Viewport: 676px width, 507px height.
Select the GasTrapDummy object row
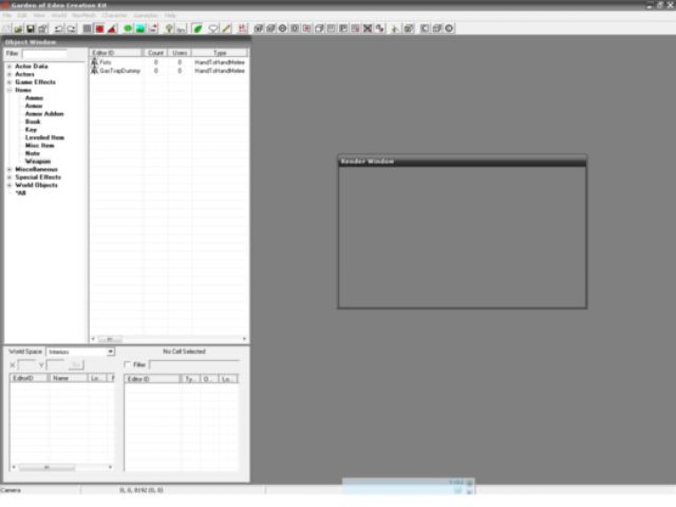coord(168,70)
